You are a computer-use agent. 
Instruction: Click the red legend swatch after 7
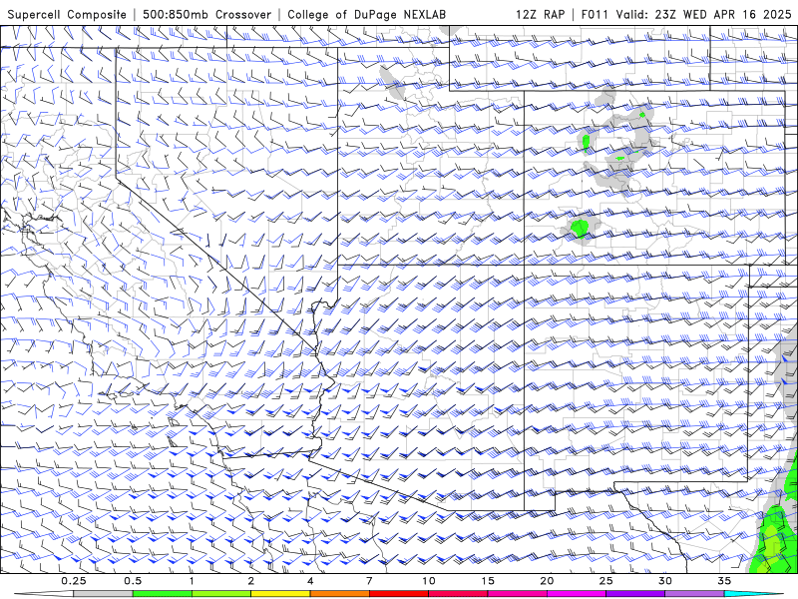[399, 594]
